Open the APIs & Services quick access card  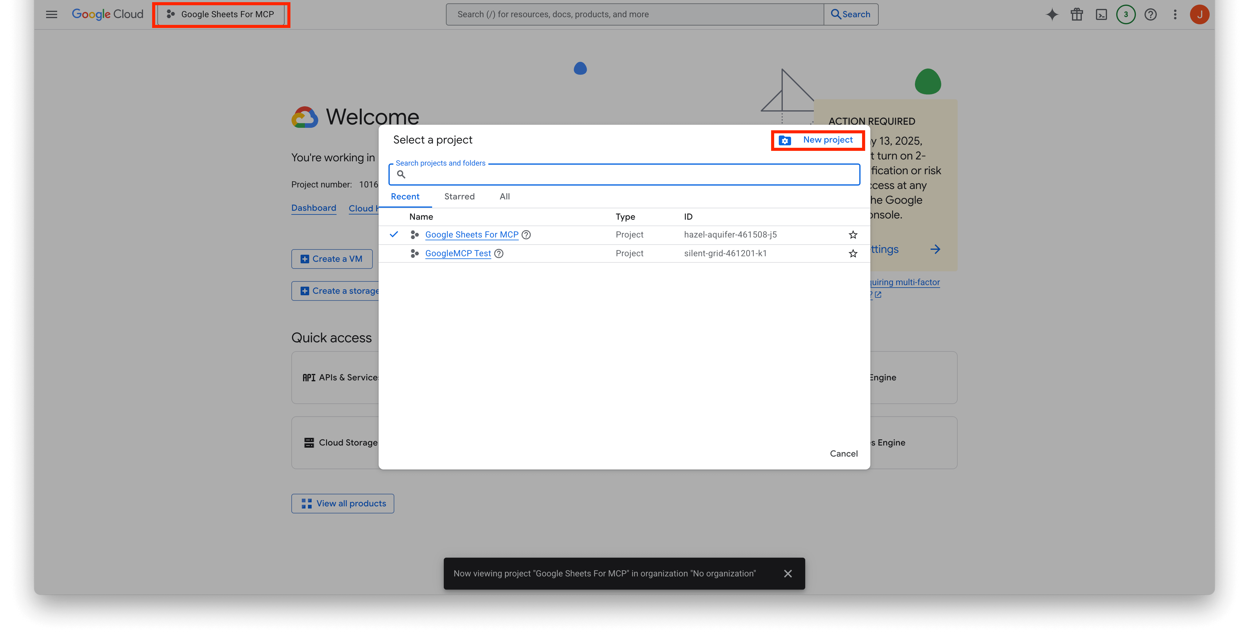(335, 378)
